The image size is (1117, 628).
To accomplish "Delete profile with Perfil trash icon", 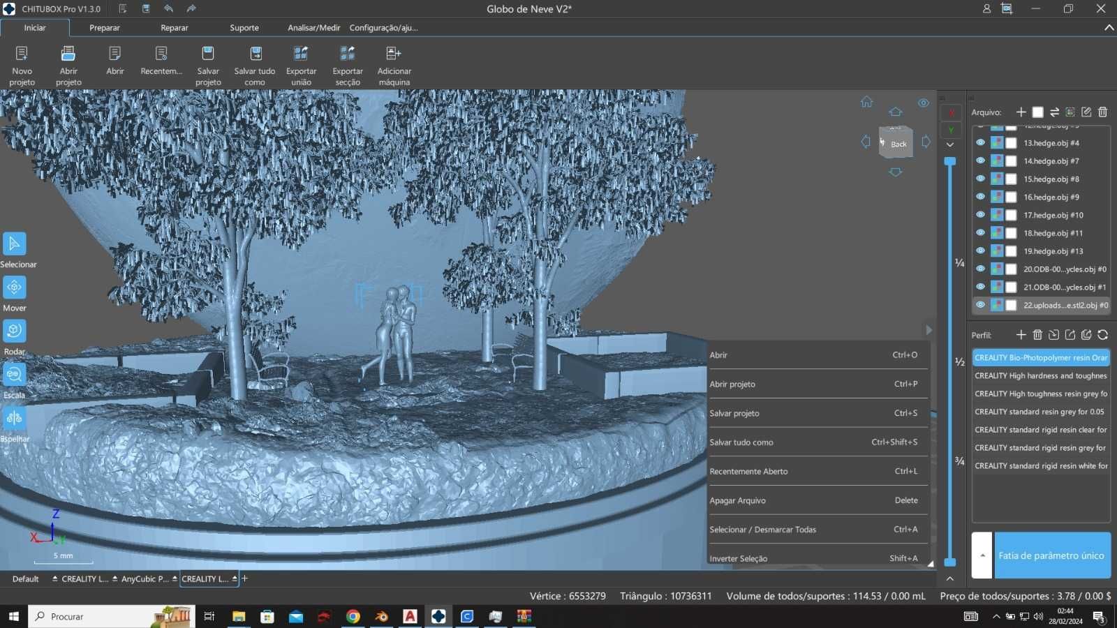I will point(1037,335).
